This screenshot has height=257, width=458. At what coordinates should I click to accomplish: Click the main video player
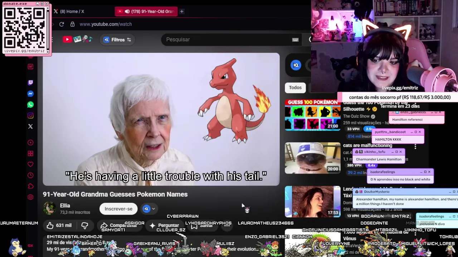(x=161, y=119)
